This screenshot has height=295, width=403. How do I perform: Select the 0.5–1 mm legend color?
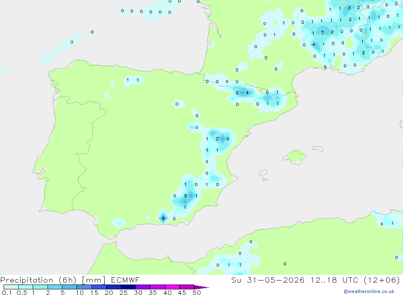pyautogui.click(x=26, y=287)
